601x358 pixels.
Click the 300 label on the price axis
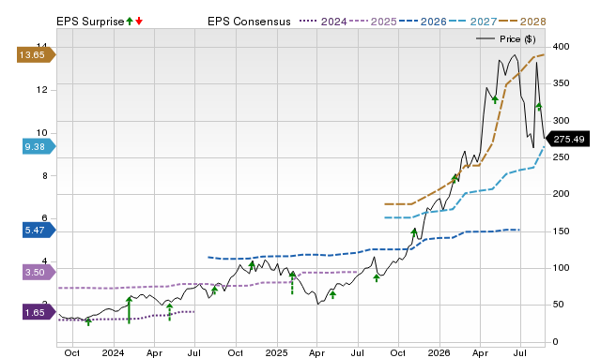[x=562, y=121]
